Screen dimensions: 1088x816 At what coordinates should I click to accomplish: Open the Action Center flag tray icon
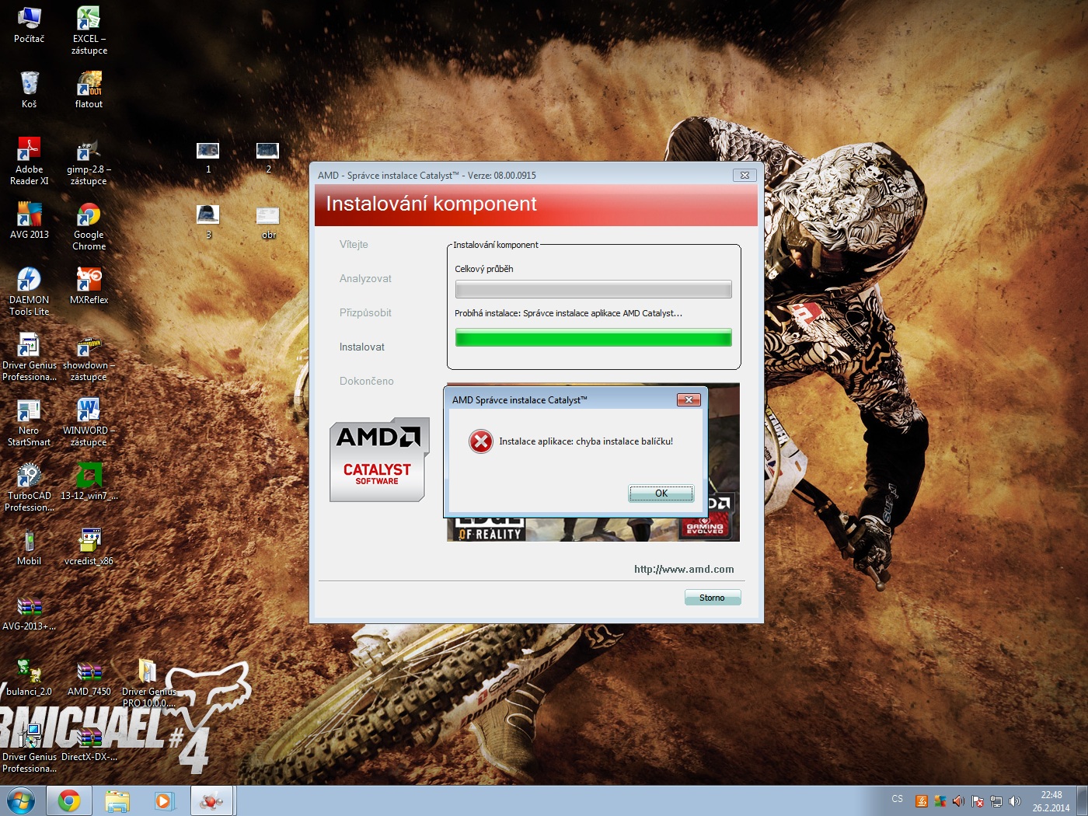point(978,801)
